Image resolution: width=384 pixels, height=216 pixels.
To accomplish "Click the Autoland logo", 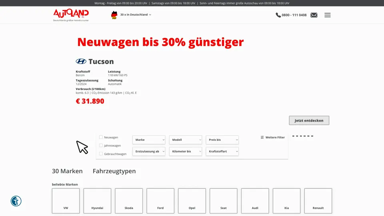I will (71, 15).
